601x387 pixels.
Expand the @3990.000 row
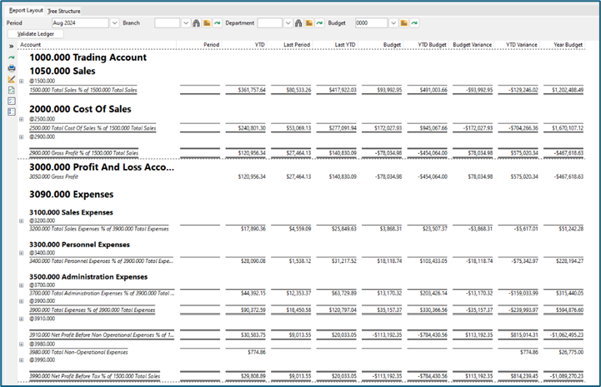22,360
